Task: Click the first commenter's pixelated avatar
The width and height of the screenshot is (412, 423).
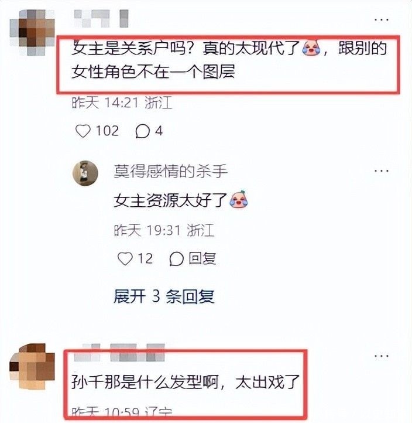Action: click(32, 32)
